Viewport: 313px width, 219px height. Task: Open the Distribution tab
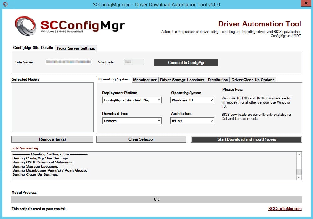click(x=218, y=80)
